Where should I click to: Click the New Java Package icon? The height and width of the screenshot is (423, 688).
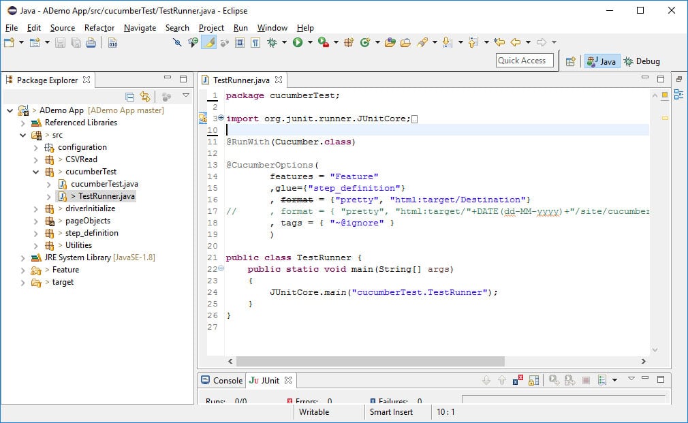click(x=349, y=42)
